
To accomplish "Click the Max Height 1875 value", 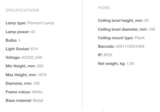I will [x=42, y=75].
